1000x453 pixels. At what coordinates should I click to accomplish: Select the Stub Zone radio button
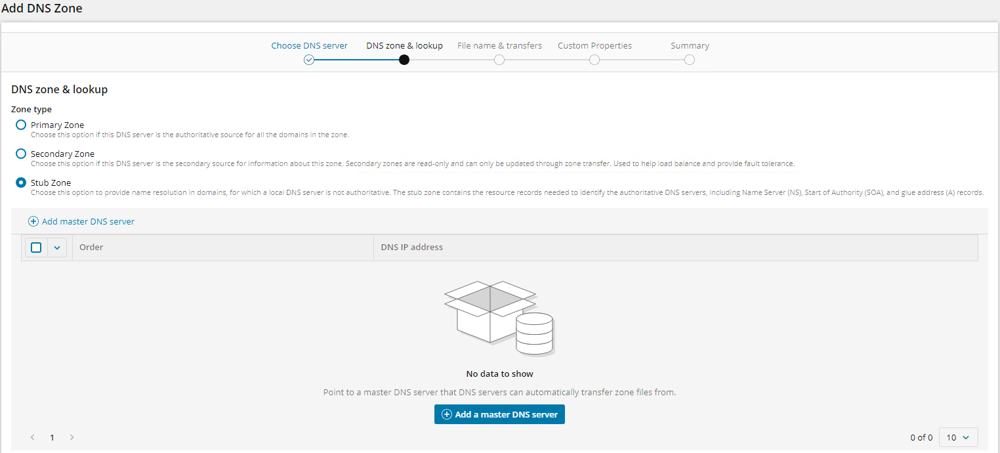[21, 183]
